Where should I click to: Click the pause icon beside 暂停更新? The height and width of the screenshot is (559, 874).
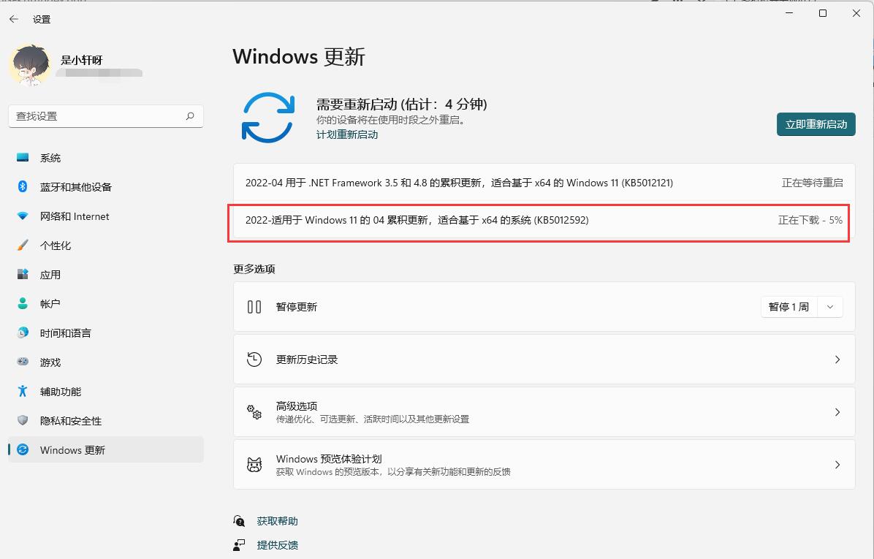254,307
